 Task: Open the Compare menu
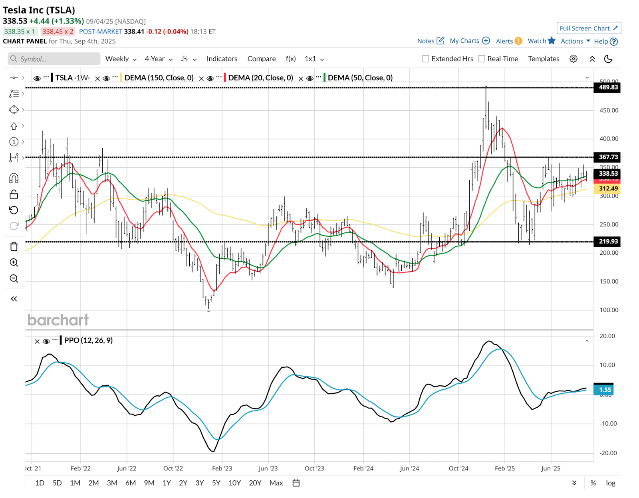tap(261, 59)
